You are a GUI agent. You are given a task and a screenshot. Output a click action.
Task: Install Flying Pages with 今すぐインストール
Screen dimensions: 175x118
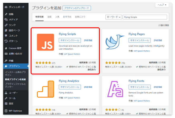[x=140, y=40]
